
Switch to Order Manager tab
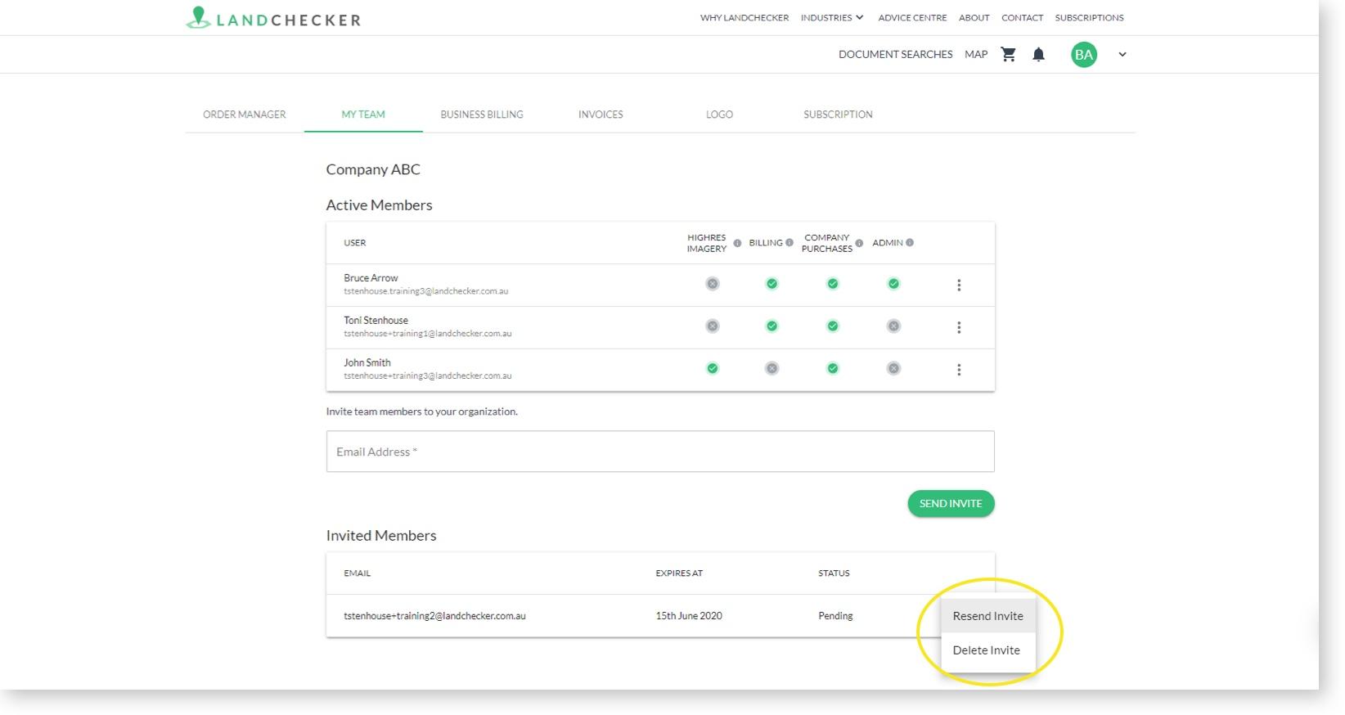coord(245,115)
